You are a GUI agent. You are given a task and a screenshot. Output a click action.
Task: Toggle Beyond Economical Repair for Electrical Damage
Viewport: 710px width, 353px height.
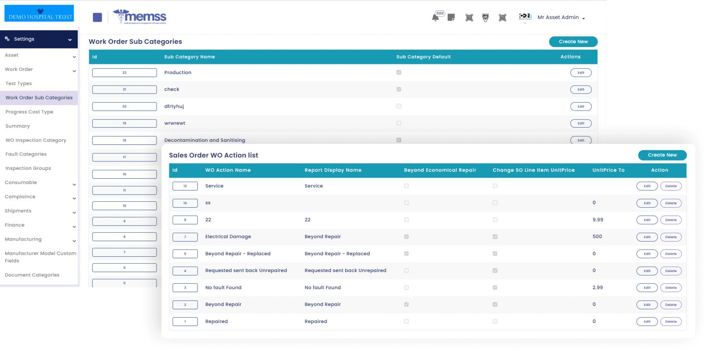406,237
